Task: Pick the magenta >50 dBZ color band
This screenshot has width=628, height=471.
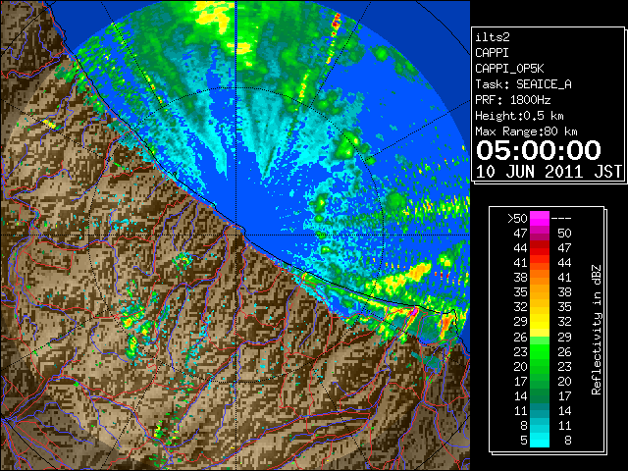Action: coord(540,219)
